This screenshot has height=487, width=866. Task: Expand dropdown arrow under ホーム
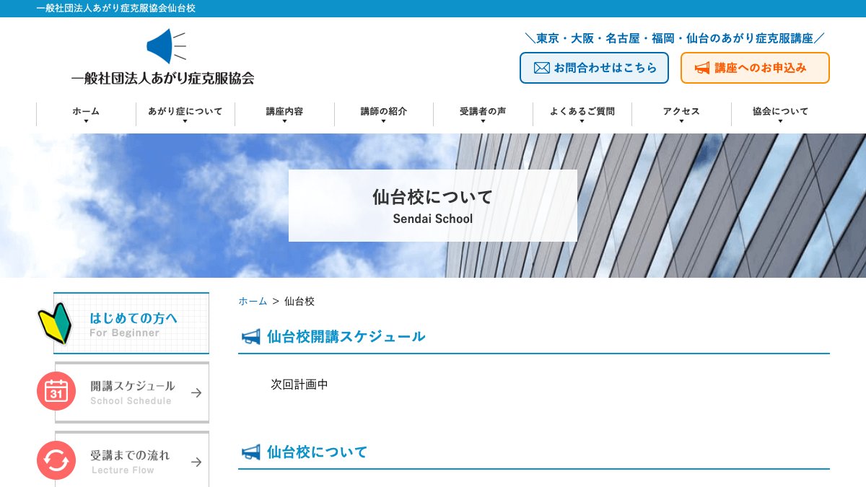click(86, 121)
